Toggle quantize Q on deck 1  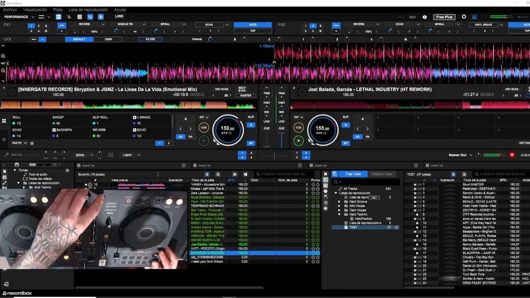tap(251, 125)
